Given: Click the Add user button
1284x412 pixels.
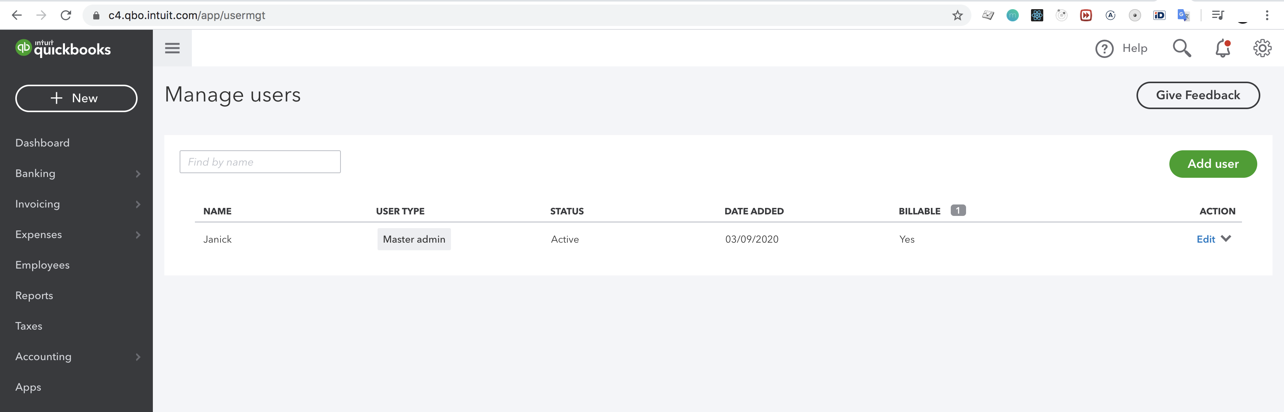Looking at the screenshot, I should [1212, 164].
